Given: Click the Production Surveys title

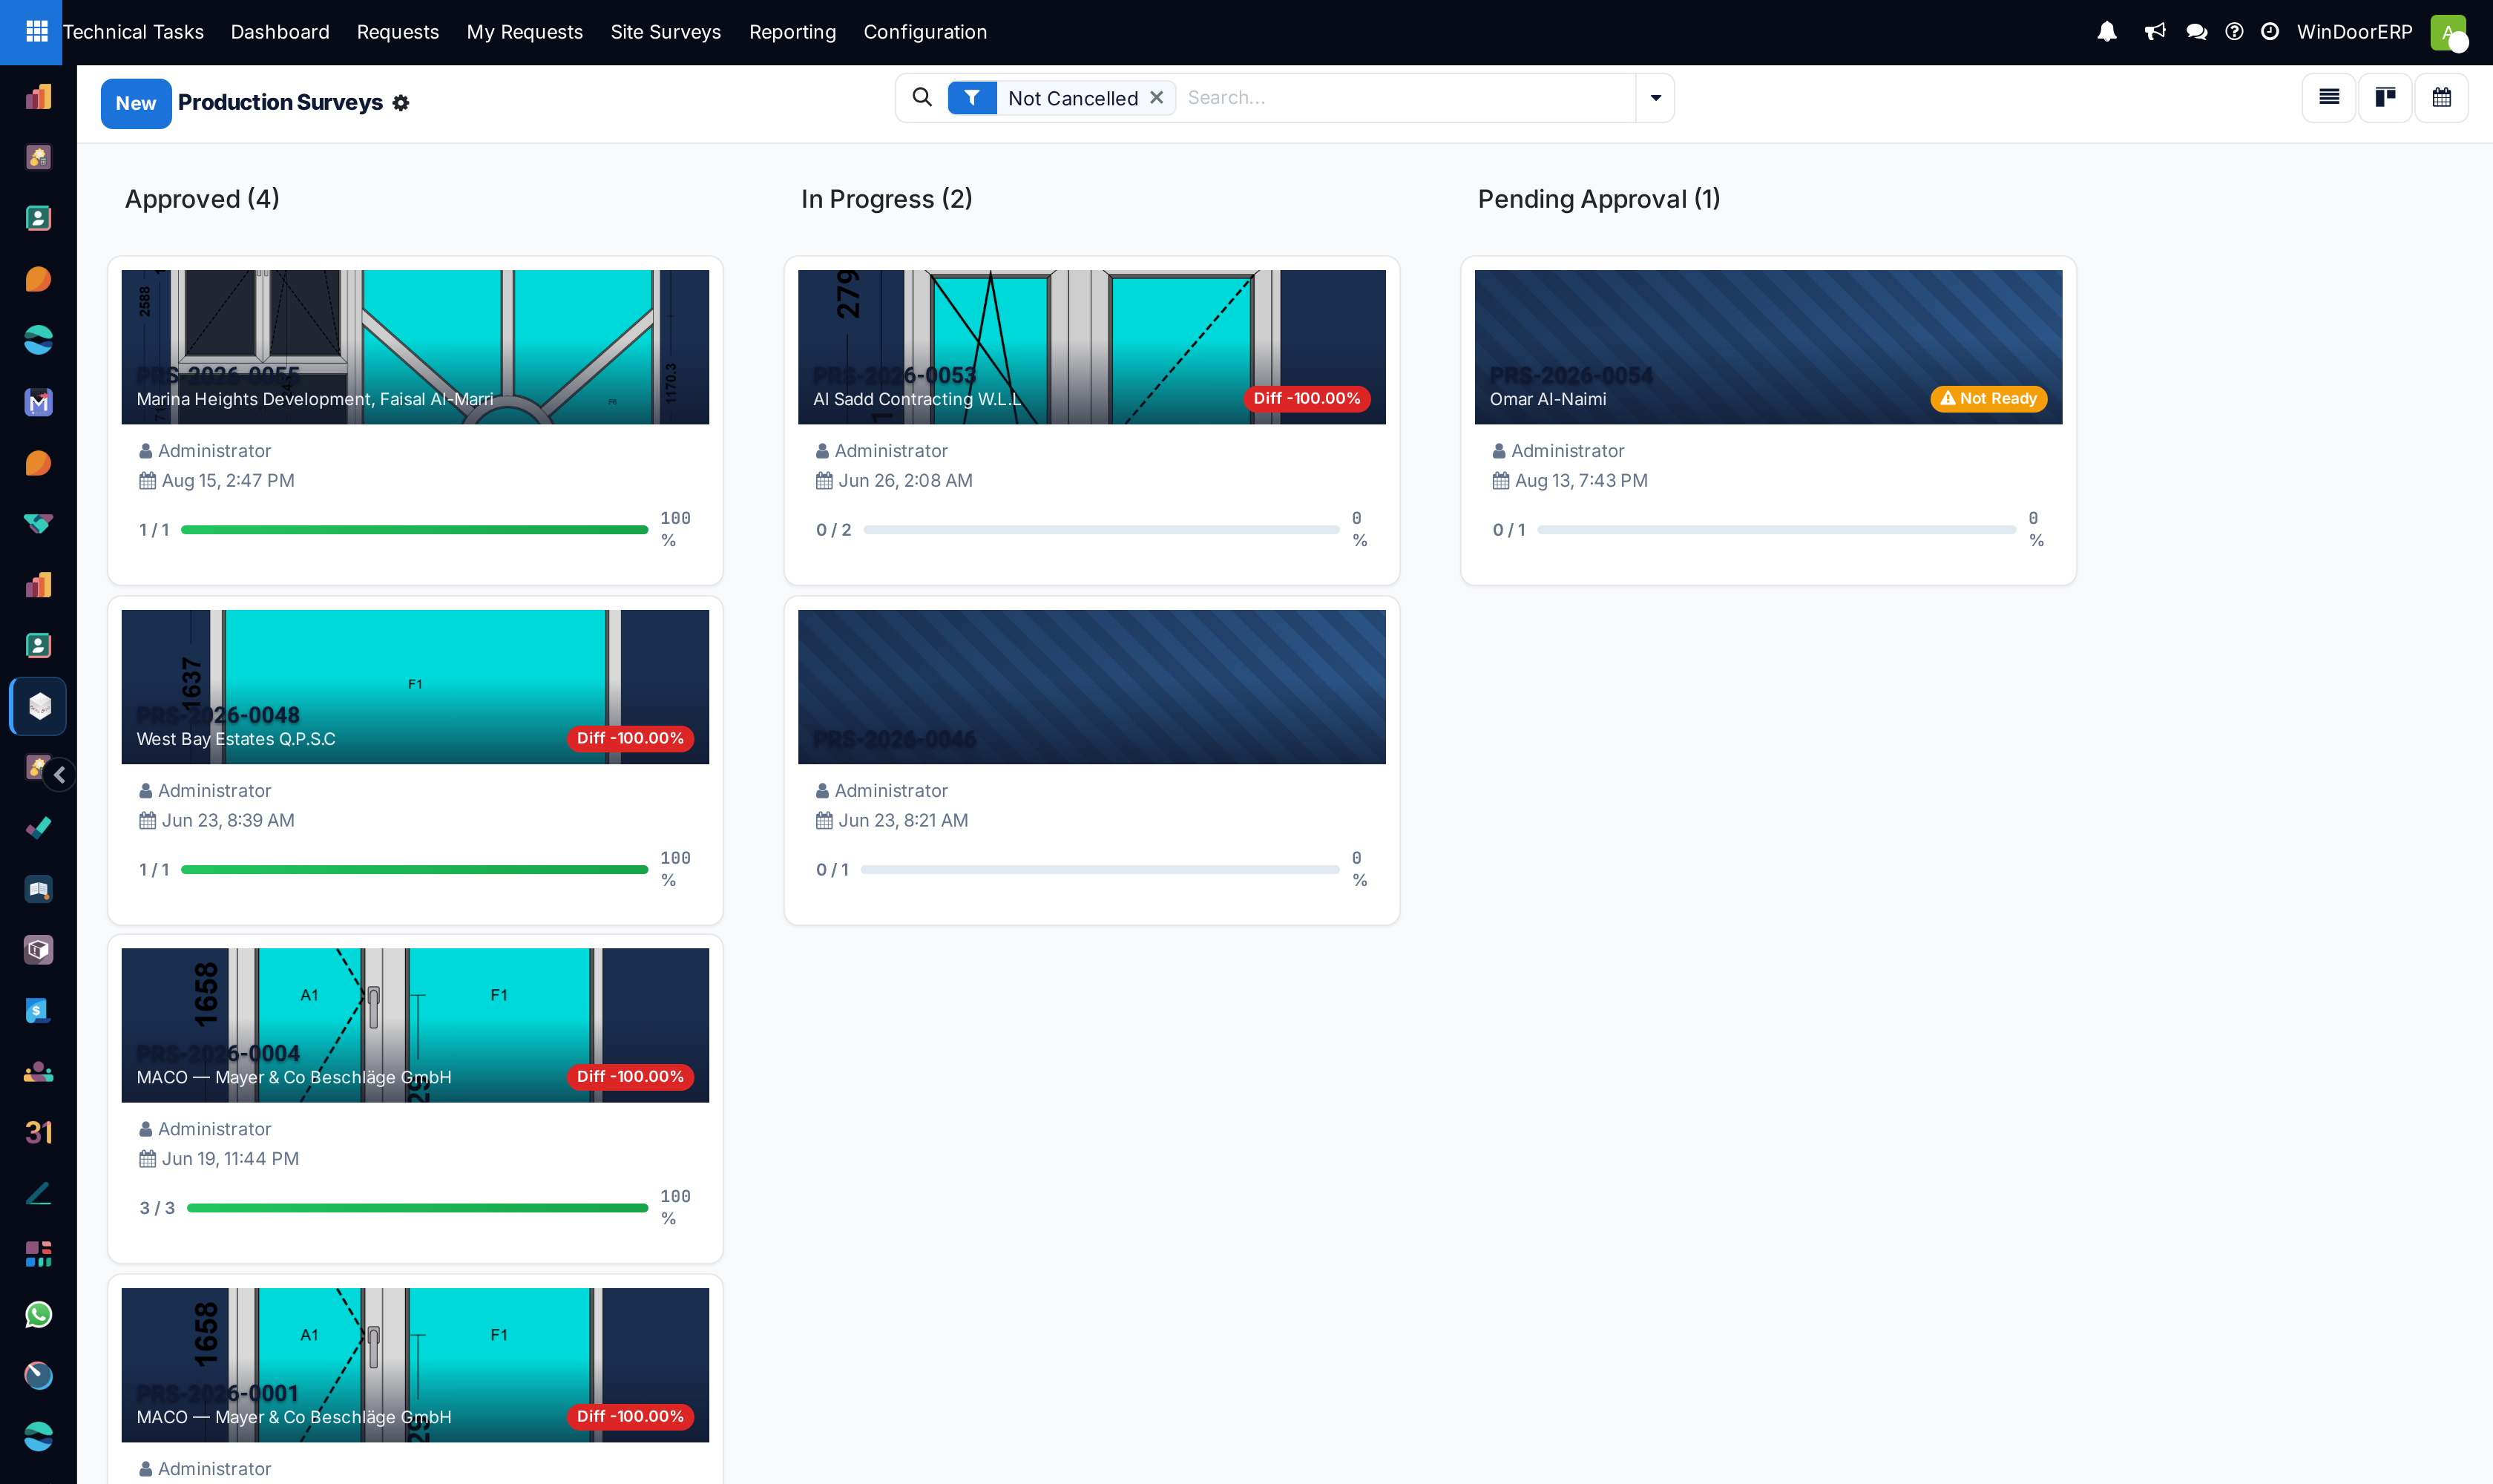Looking at the screenshot, I should point(280,103).
